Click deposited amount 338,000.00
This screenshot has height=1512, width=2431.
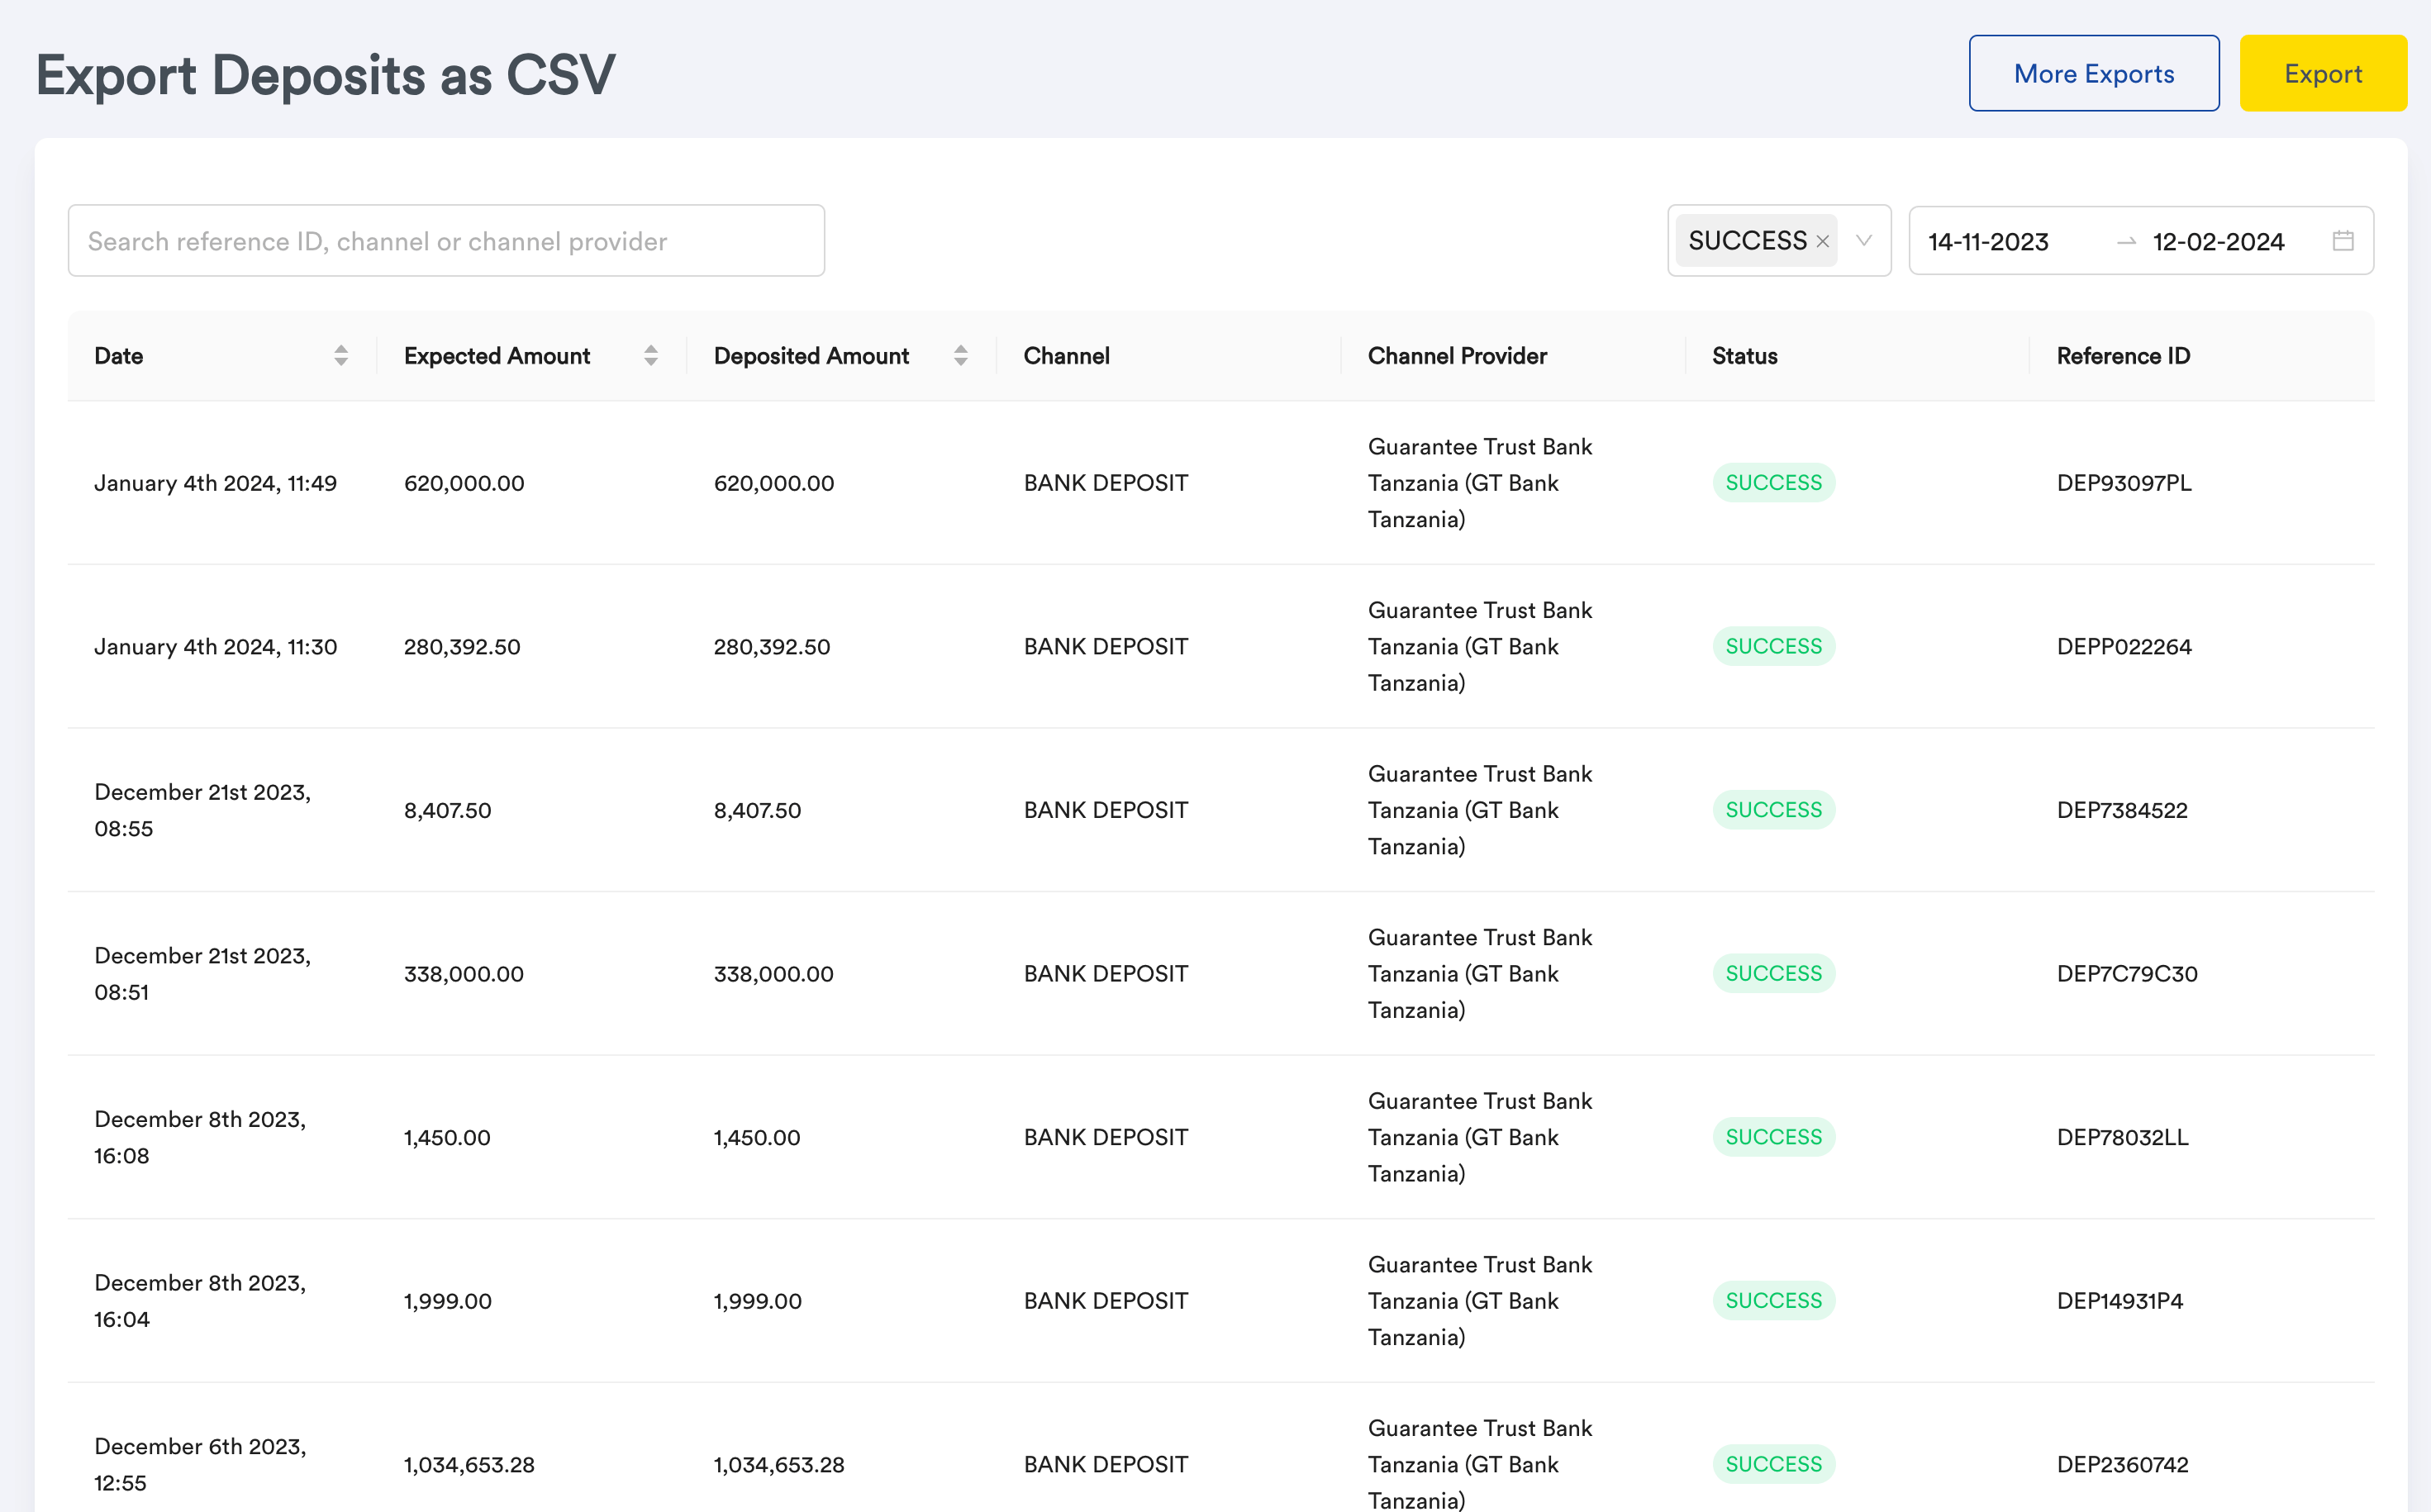(773, 974)
